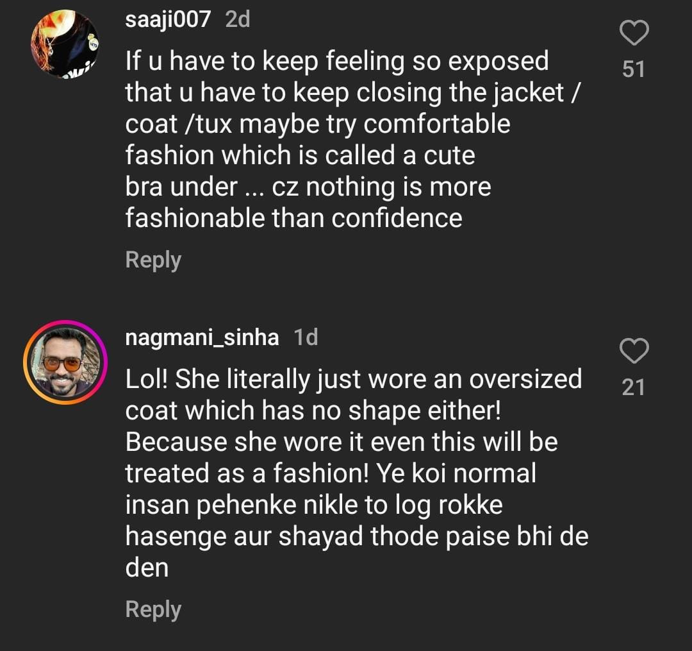Click the "fashionable than confidence" line
This screenshot has height=651, width=692.
click(x=293, y=218)
